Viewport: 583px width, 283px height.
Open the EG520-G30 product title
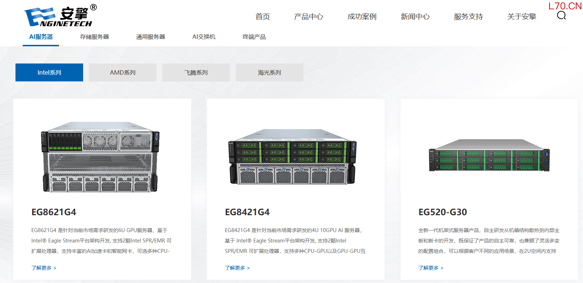tap(442, 212)
